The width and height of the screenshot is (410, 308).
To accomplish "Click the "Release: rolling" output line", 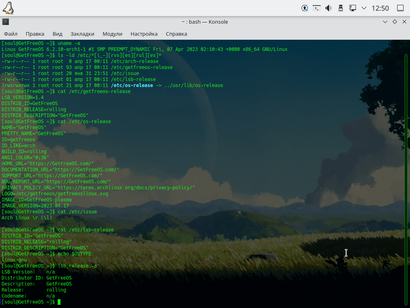I will click(34, 290).
